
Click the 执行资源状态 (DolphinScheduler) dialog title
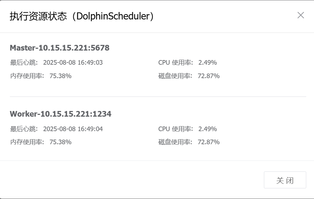click(x=81, y=16)
